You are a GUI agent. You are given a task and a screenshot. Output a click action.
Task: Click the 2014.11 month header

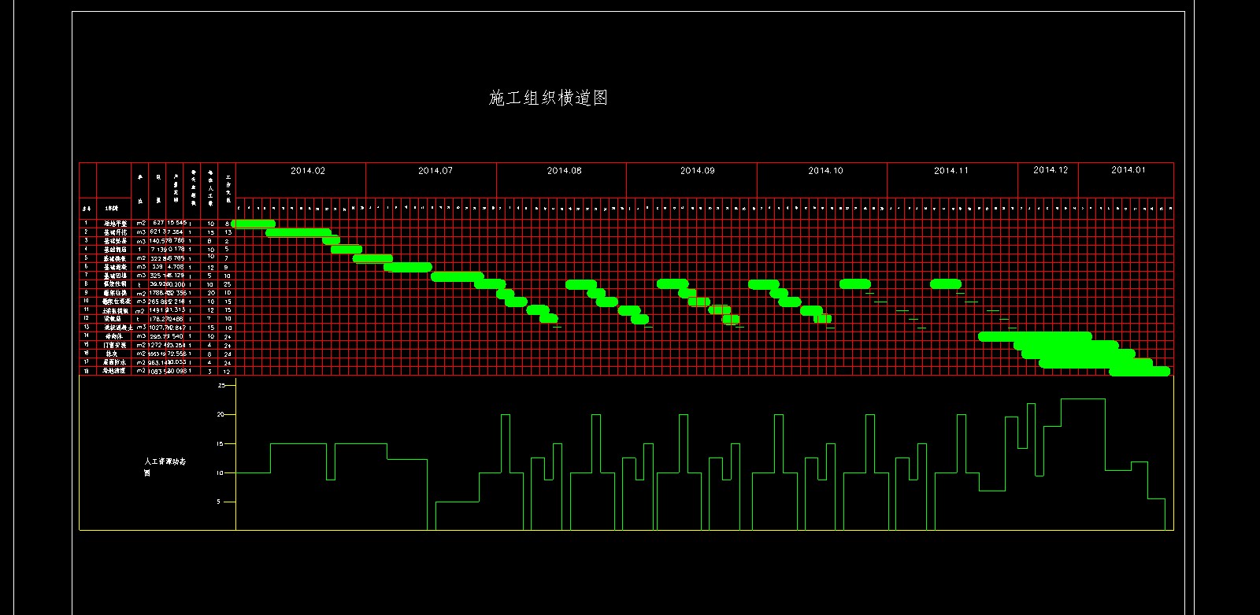tap(951, 171)
